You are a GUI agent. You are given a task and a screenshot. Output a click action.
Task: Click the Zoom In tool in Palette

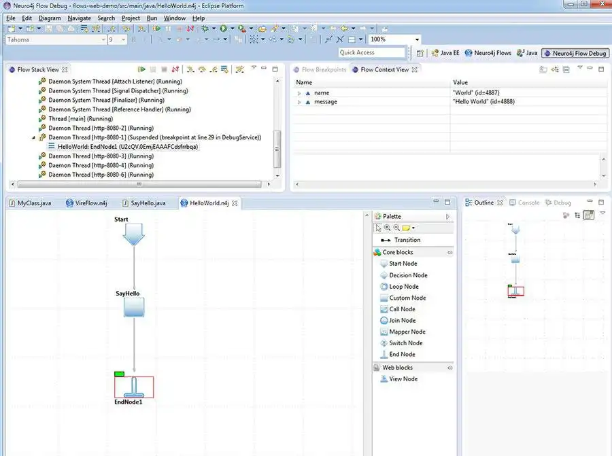pos(387,228)
